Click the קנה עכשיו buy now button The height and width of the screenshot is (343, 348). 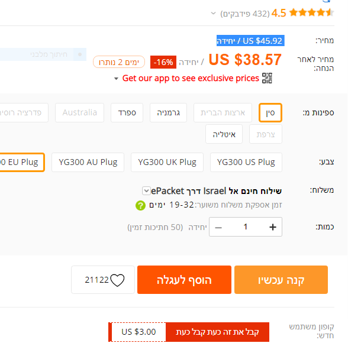(281, 280)
